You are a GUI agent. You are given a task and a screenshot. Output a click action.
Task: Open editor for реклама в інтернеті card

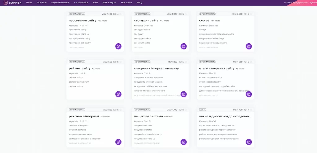tap(119, 142)
